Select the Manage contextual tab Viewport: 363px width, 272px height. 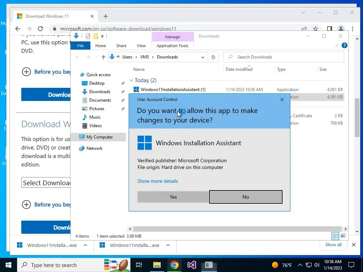click(173, 37)
